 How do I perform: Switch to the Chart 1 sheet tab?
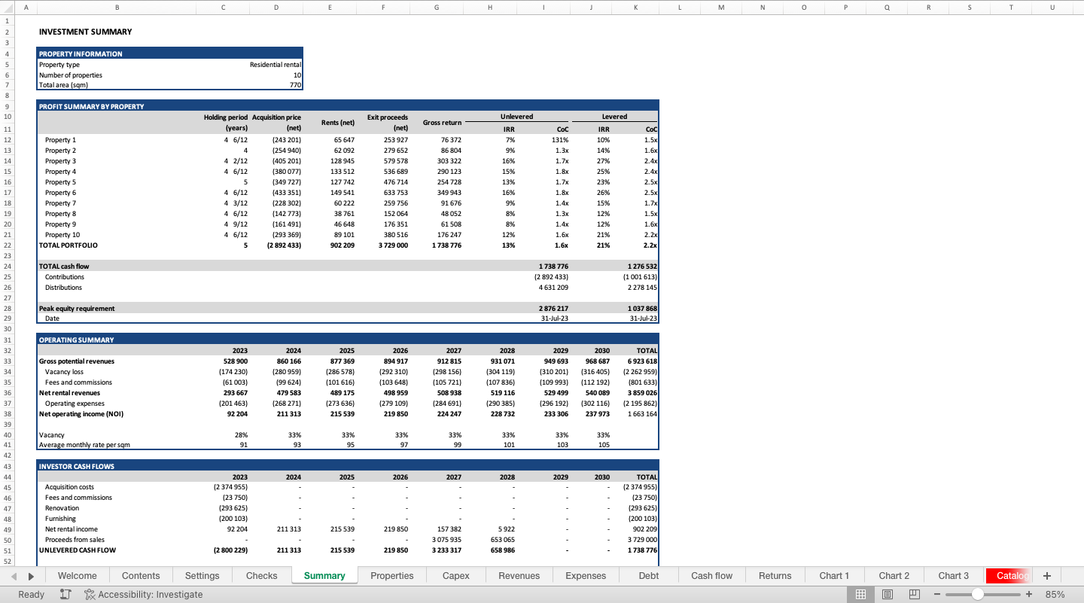[x=834, y=576]
